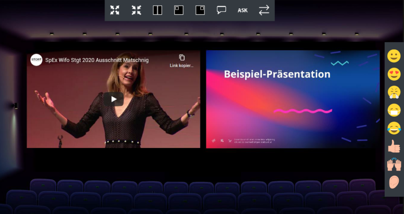Click the ASK button in toolbar

[243, 10]
